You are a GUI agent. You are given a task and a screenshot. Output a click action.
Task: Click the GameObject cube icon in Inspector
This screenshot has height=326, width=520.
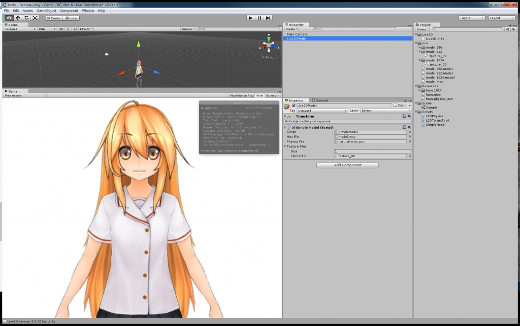287,106
